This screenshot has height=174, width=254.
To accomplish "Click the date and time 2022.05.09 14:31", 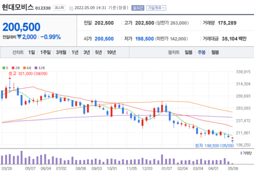I will (x=90, y=8).
